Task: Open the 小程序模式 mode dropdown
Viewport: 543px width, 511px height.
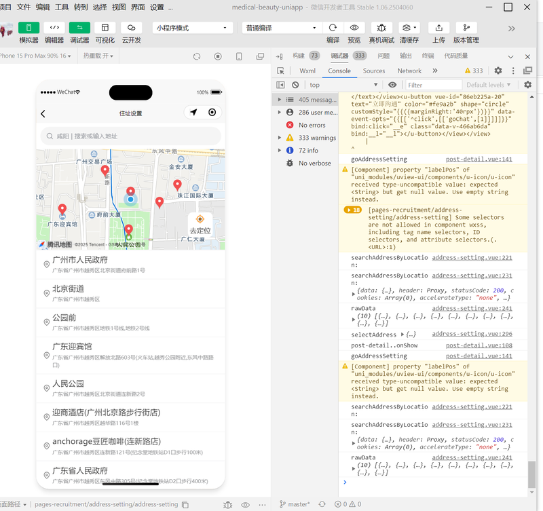Action: coord(193,28)
